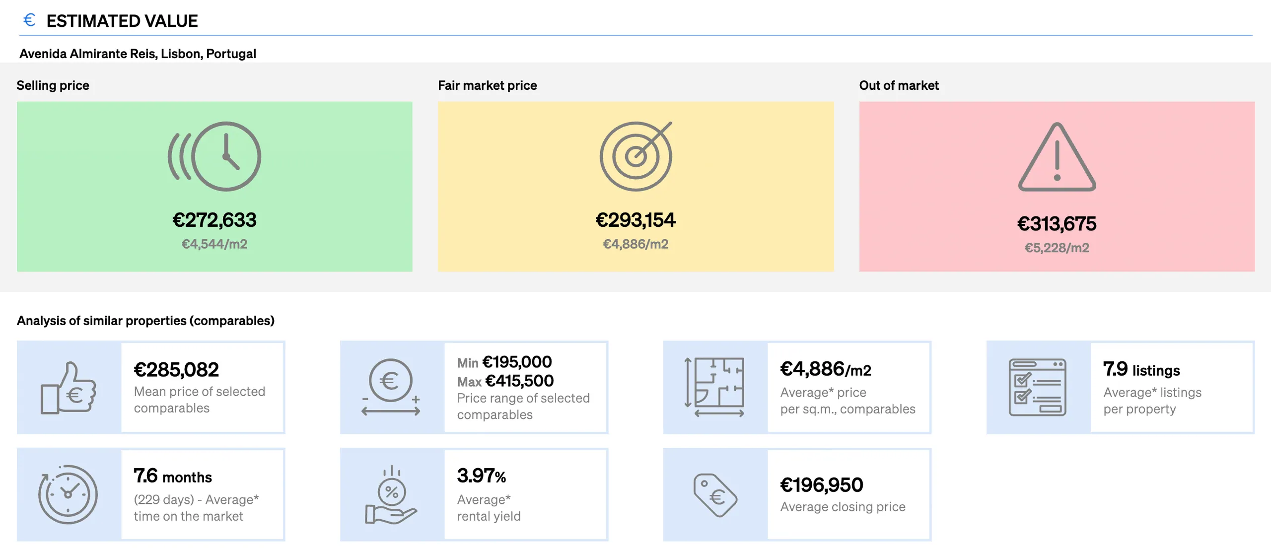
Task: Click Analysis of similar properties (comparables) heading
Action: [145, 321]
